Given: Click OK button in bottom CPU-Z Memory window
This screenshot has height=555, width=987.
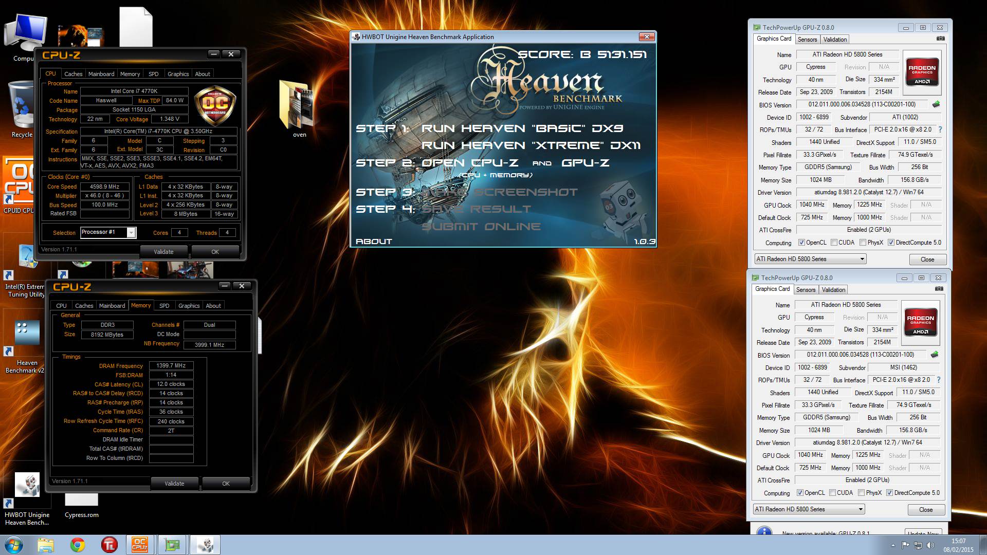Looking at the screenshot, I should click(226, 484).
